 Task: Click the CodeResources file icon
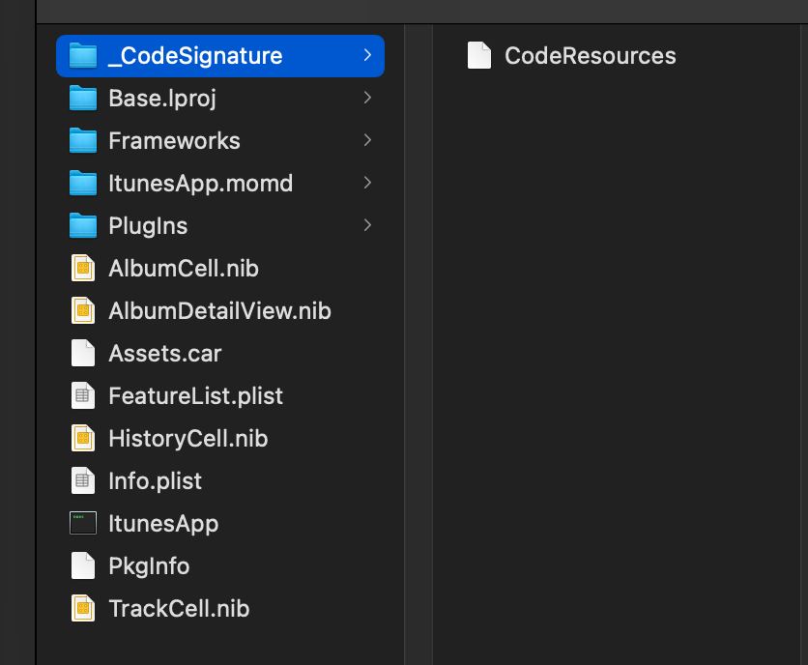(479, 55)
